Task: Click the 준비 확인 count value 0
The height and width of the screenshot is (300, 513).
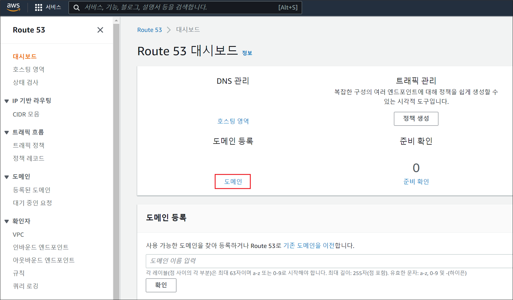Action: (416, 168)
